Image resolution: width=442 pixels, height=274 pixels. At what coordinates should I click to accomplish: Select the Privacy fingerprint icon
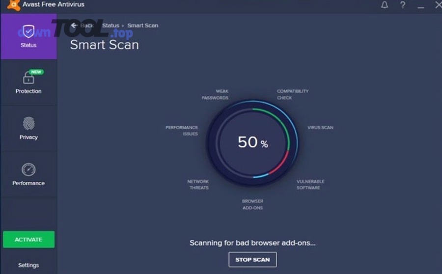click(28, 124)
